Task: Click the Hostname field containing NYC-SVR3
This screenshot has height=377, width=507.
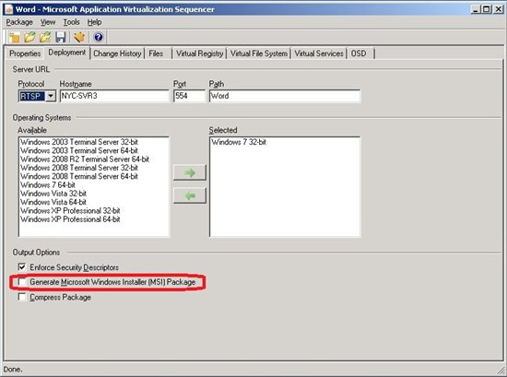Action: click(x=114, y=96)
